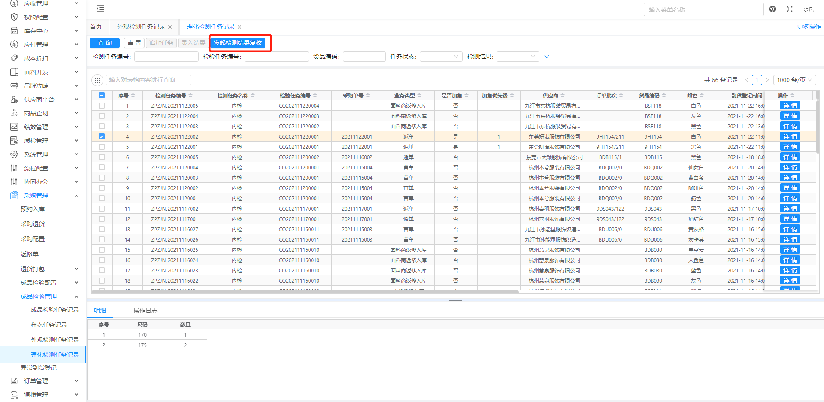824x402 pixels.
Task: Expand more filters with the blue chevron
Action: pos(547,57)
